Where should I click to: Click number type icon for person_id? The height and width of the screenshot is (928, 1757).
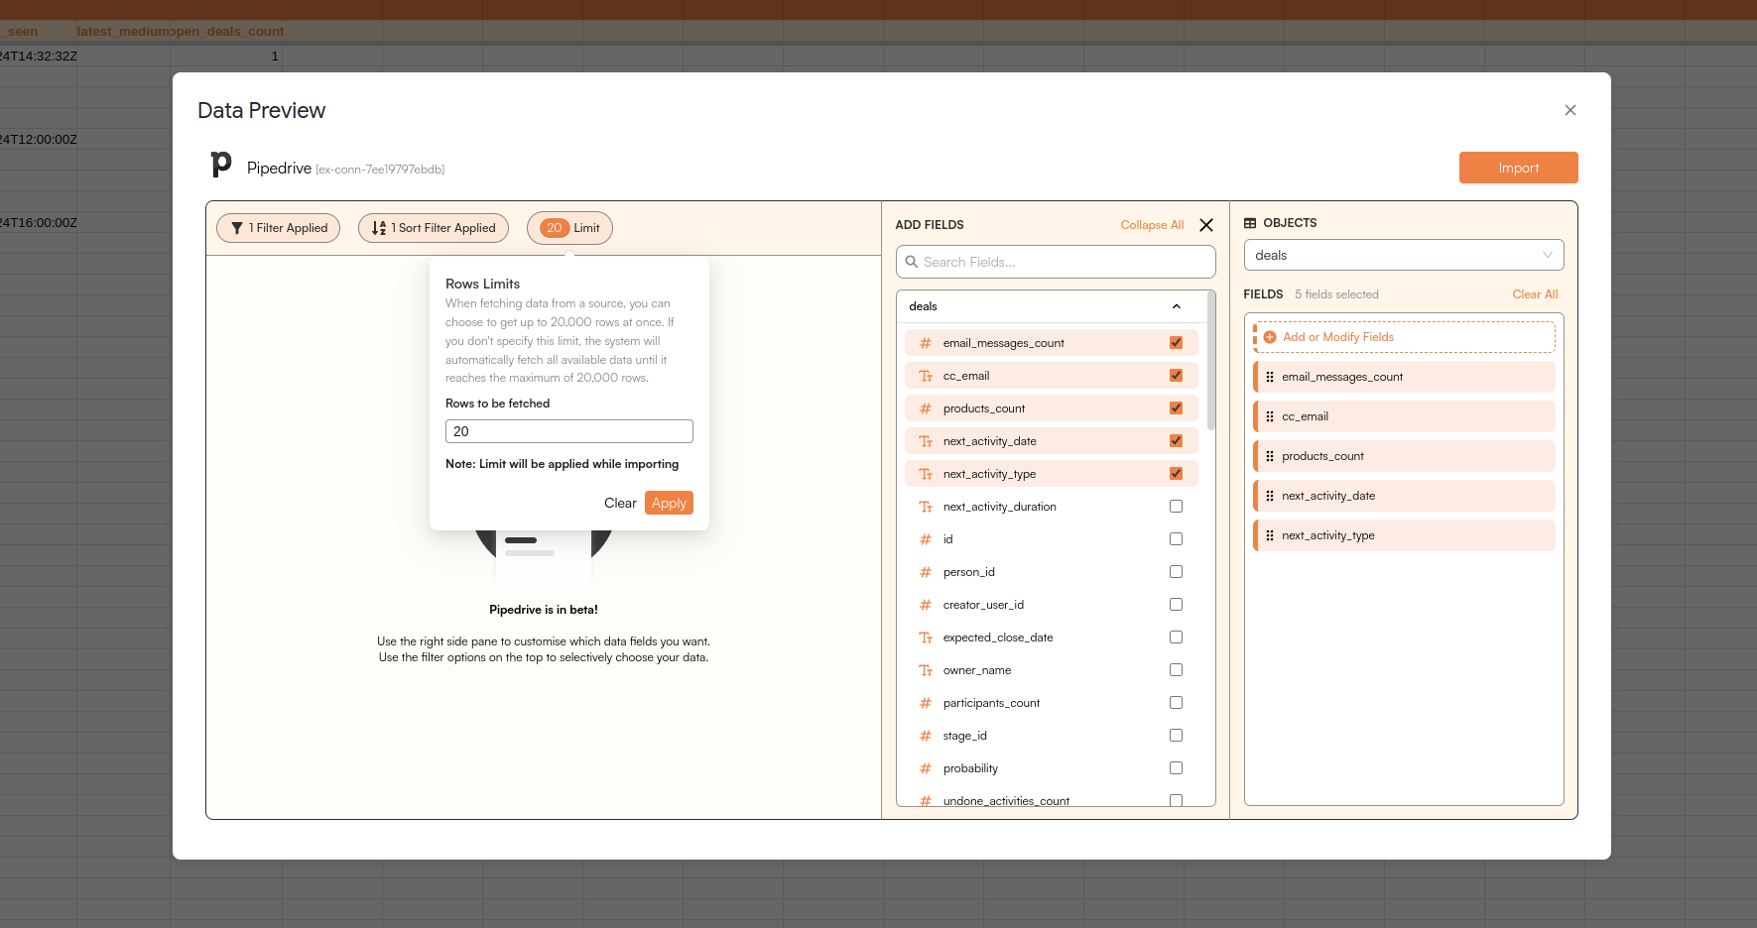pyautogui.click(x=926, y=572)
